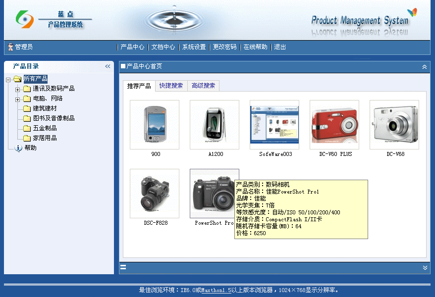Collapse the 产品目录 sidebar panel
This screenshot has height=297, width=435.
108,66
